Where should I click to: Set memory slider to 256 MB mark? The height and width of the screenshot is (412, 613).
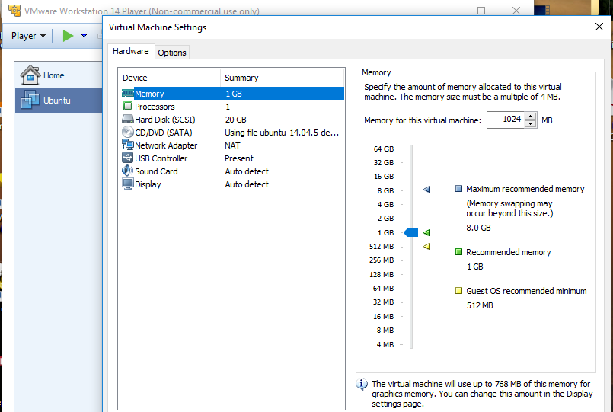[x=411, y=260]
